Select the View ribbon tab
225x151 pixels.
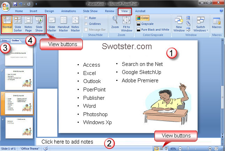(124, 11)
